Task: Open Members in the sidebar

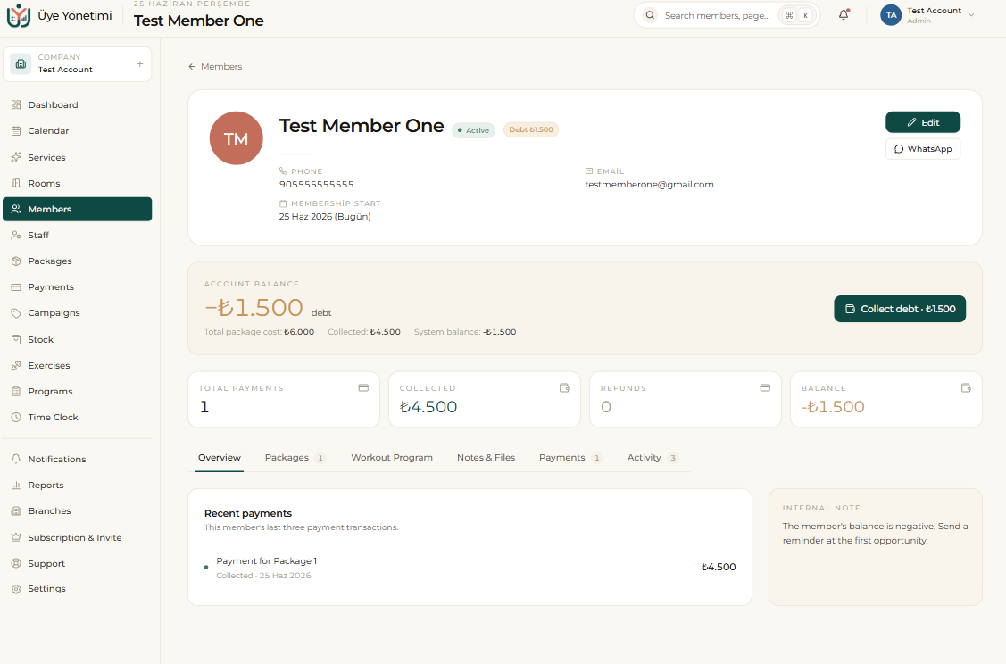Action: (x=77, y=209)
